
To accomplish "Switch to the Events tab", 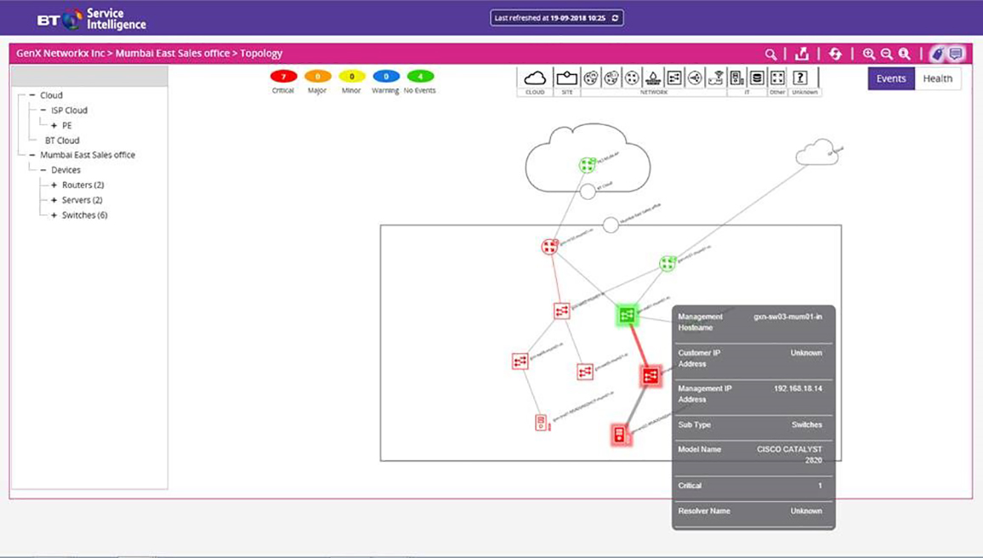I will tap(890, 78).
